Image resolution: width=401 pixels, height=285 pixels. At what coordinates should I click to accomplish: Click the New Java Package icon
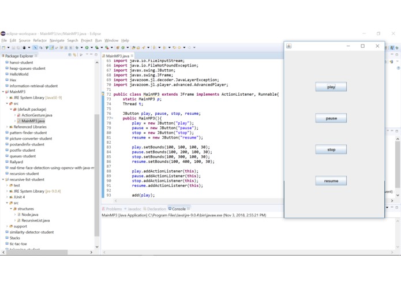click(118, 47)
